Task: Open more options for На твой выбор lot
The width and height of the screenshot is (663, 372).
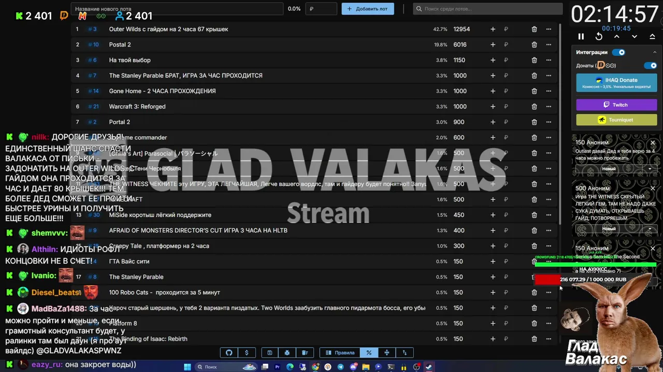Action: 549,60
